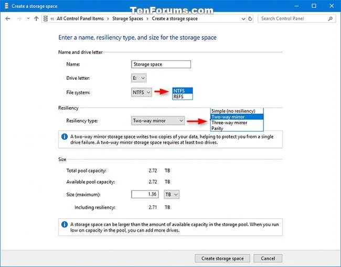
Task: Edit the Size (maximum) value field
Action: [145, 195]
